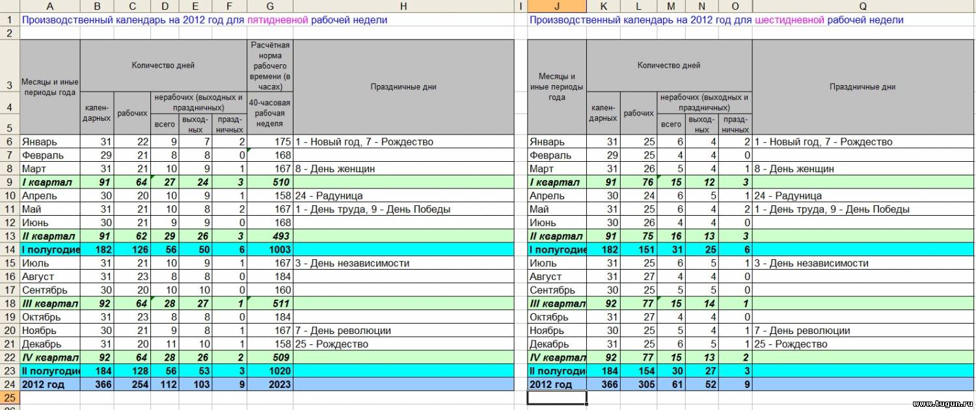976x410 pixels.
Task: Select '7 - День революции' in column H
Action: 403,331
